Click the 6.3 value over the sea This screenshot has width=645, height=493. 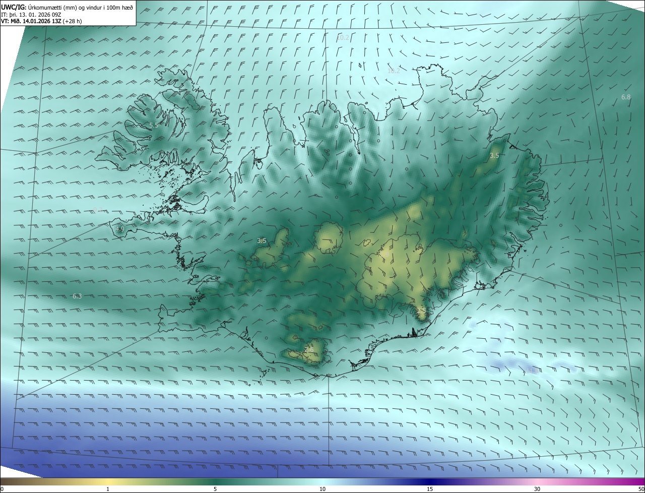(x=77, y=296)
